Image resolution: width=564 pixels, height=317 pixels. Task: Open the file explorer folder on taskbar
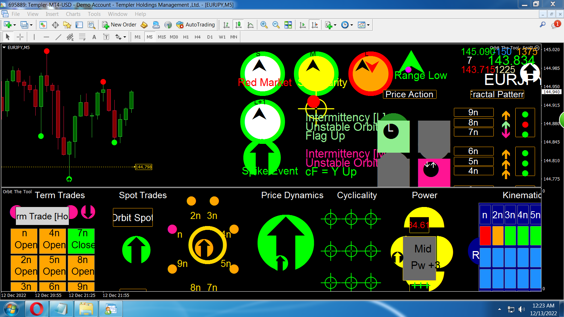point(86,309)
